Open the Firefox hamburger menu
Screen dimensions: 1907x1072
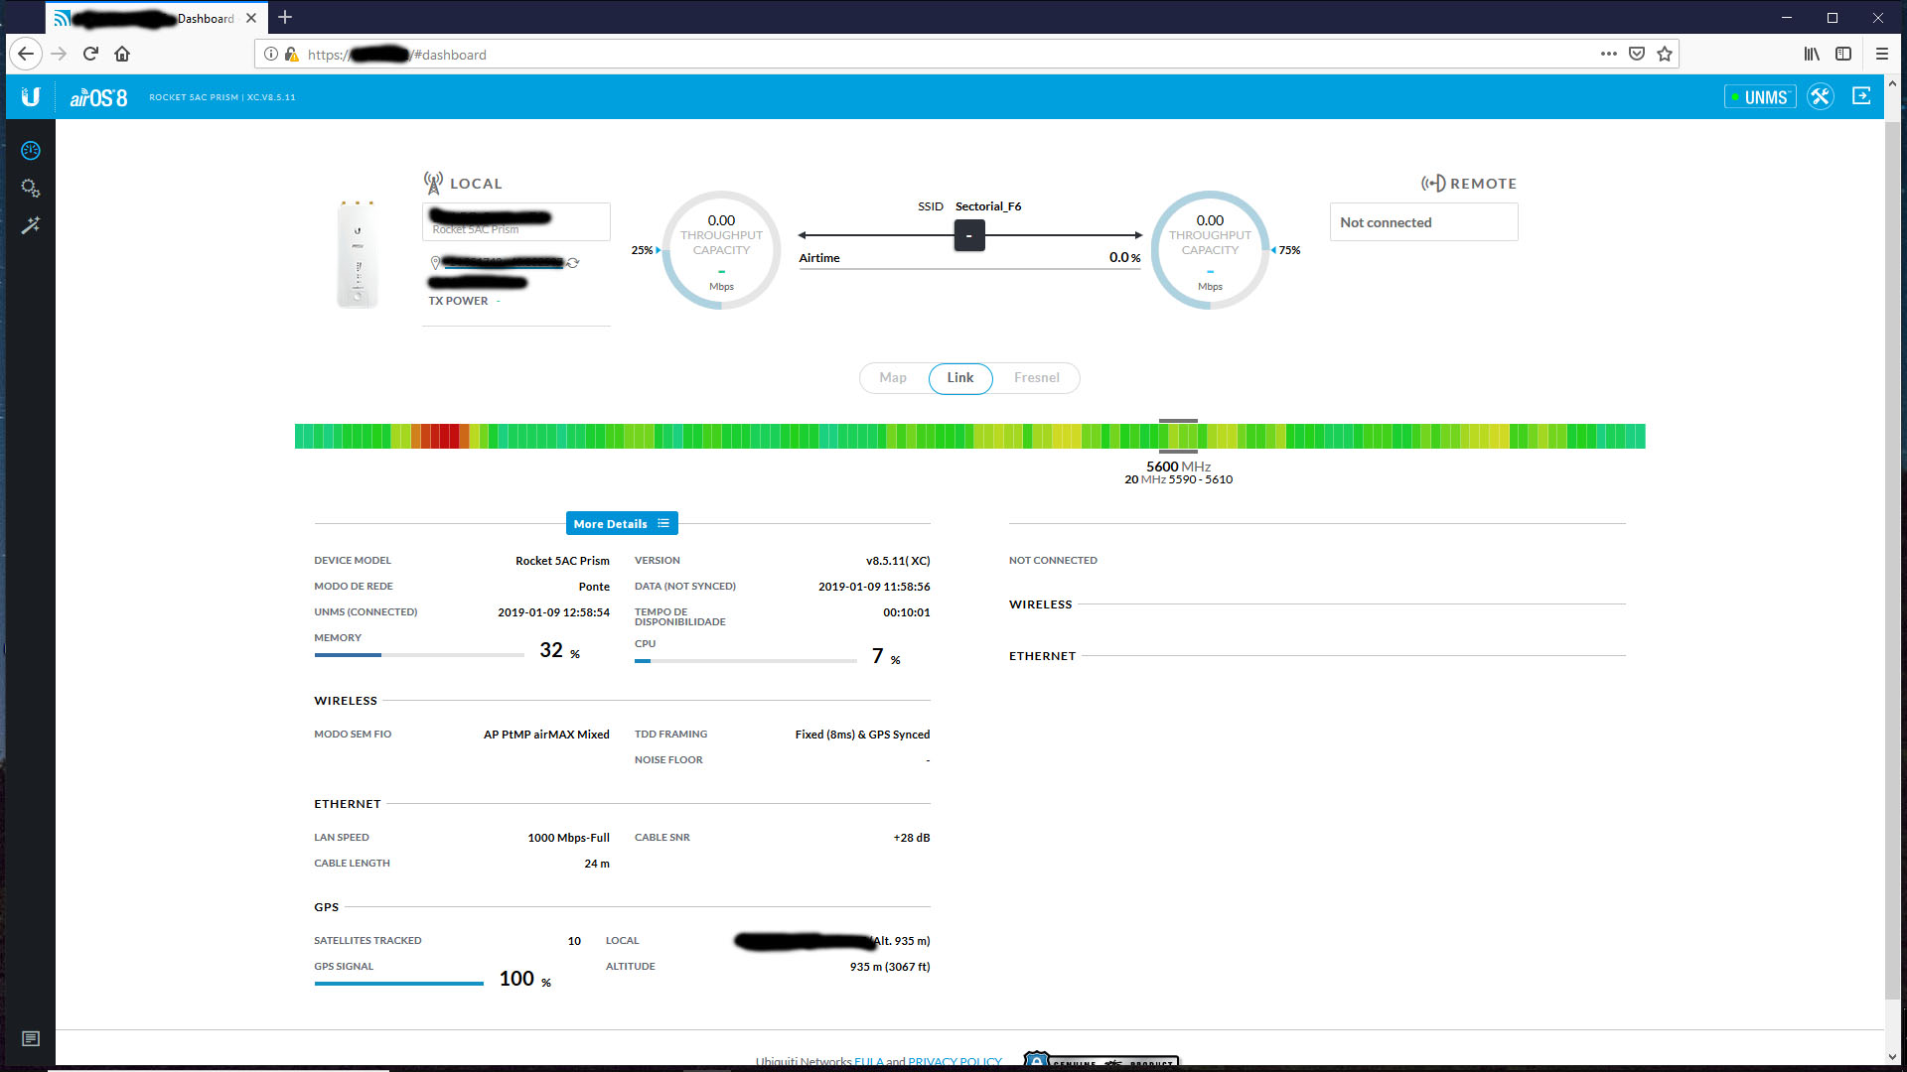[1881, 55]
